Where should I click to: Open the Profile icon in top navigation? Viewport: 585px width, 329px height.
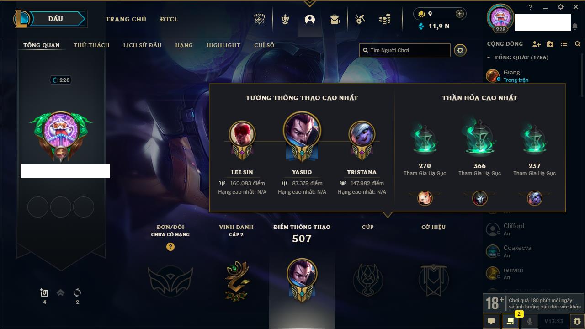310,19
